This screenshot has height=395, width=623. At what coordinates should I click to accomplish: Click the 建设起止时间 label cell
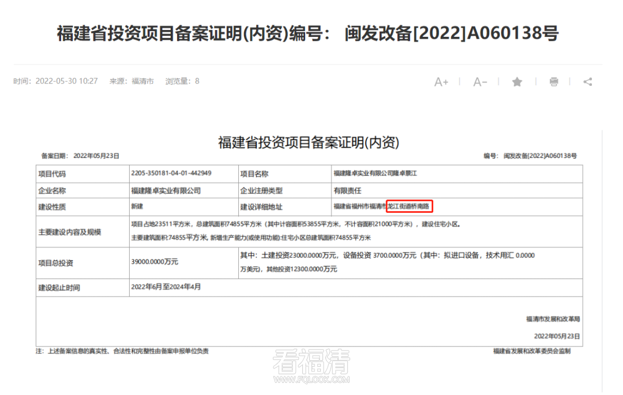tap(82, 288)
